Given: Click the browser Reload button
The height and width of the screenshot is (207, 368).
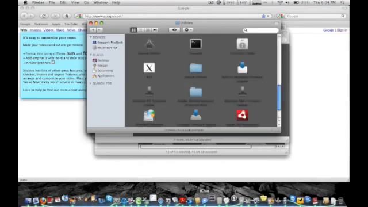Looking at the screenshot, I should tap(44, 16).
